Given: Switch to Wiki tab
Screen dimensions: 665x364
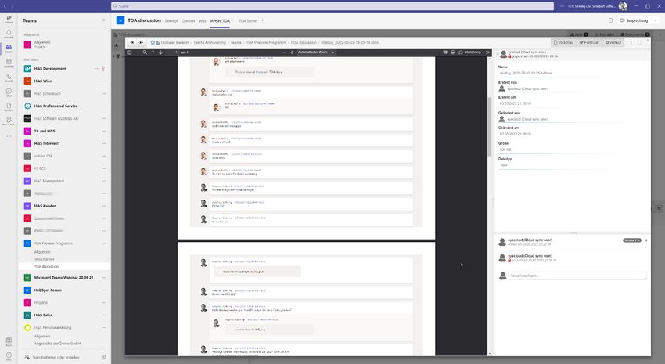Looking at the screenshot, I should [x=203, y=21].
